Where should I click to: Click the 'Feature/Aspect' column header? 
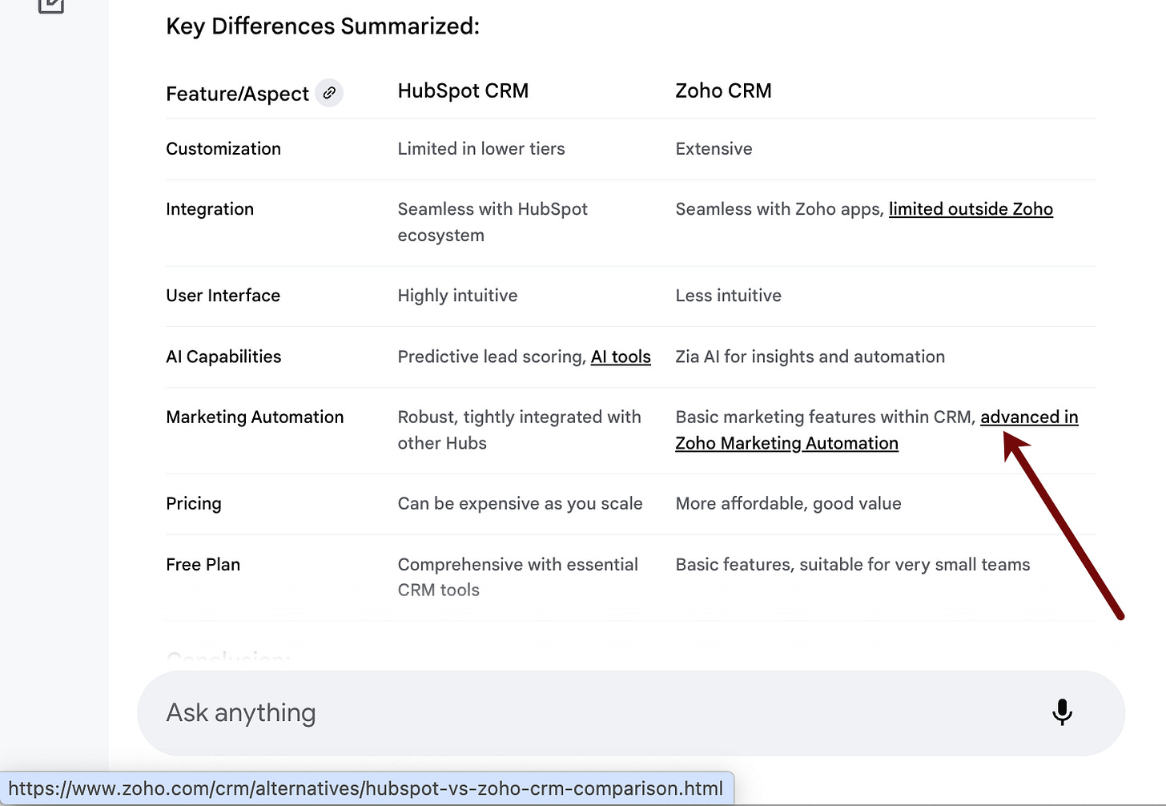pos(237,94)
